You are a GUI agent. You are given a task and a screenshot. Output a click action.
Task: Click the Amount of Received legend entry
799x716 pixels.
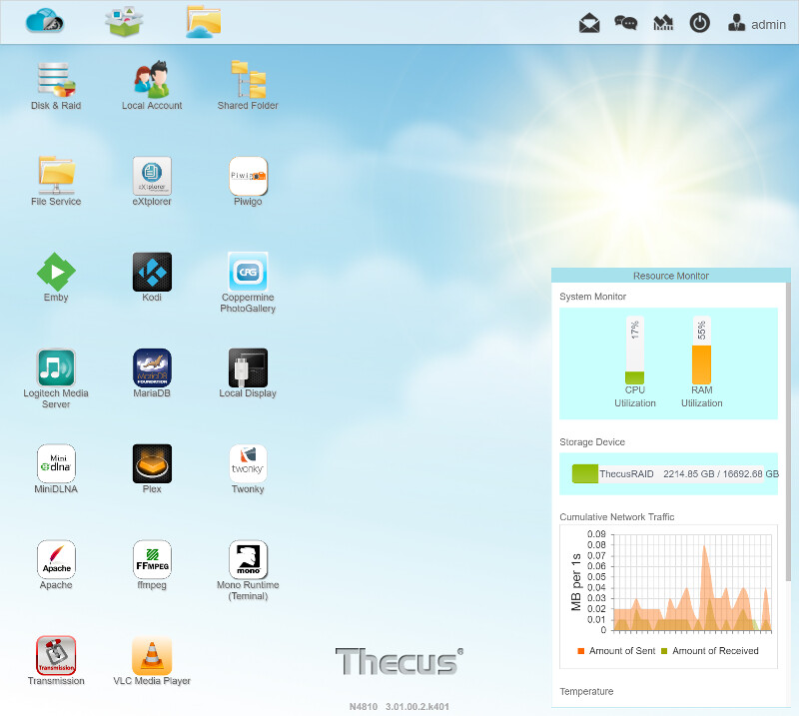pyautogui.click(x=709, y=651)
